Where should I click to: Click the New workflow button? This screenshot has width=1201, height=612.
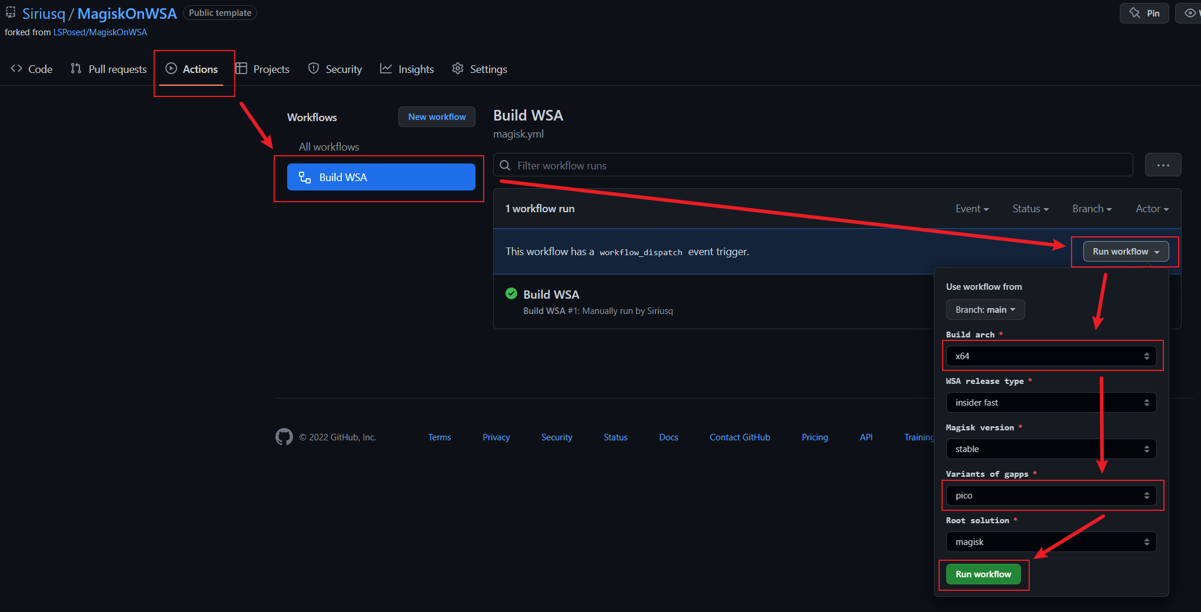click(x=437, y=117)
